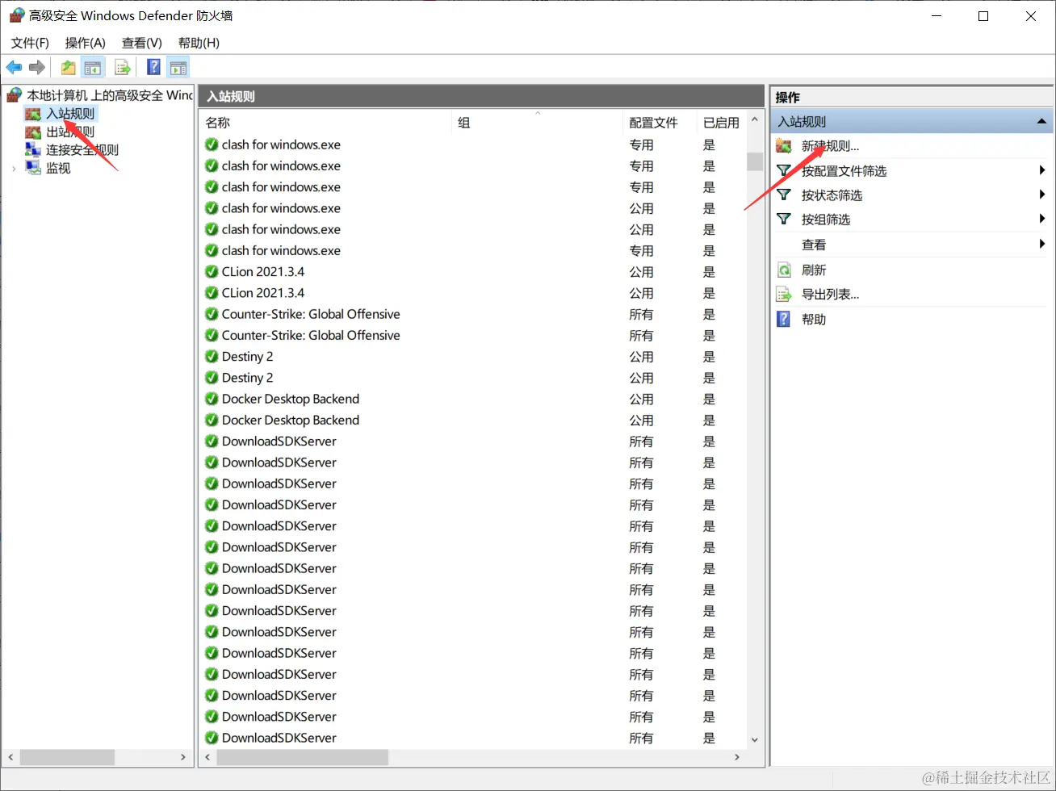Click the tree pane horizontal scrollbar left arrow

click(x=10, y=757)
